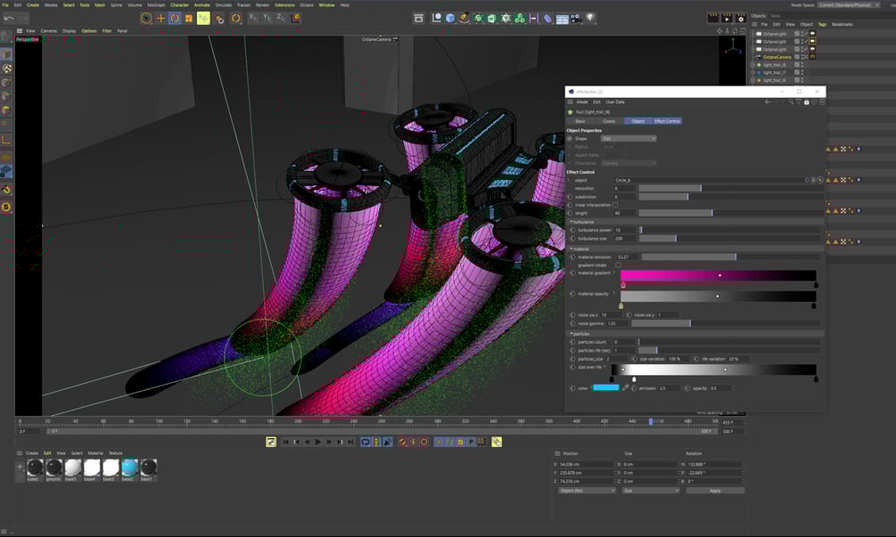This screenshot has width=896, height=537.
Task: Click the Floor grid icon in top toolbar
Action: pos(562,19)
